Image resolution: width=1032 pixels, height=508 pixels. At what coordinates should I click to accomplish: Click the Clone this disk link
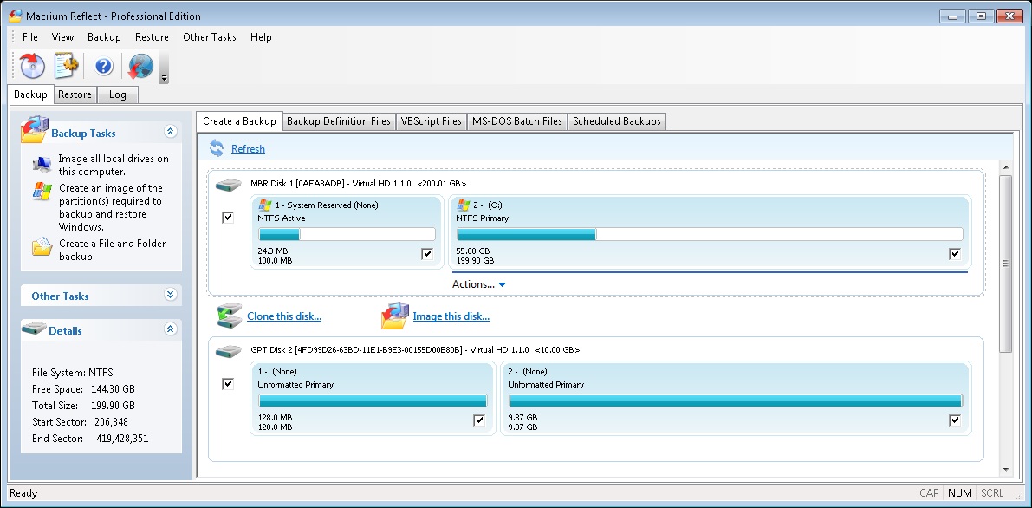(284, 316)
